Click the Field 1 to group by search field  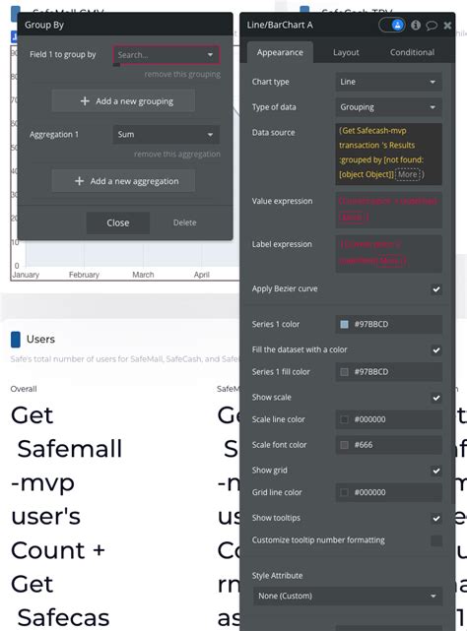(x=167, y=55)
